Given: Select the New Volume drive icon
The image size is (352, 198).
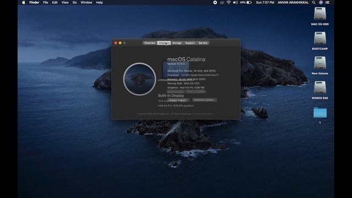Looking at the screenshot, I should click(x=320, y=63).
